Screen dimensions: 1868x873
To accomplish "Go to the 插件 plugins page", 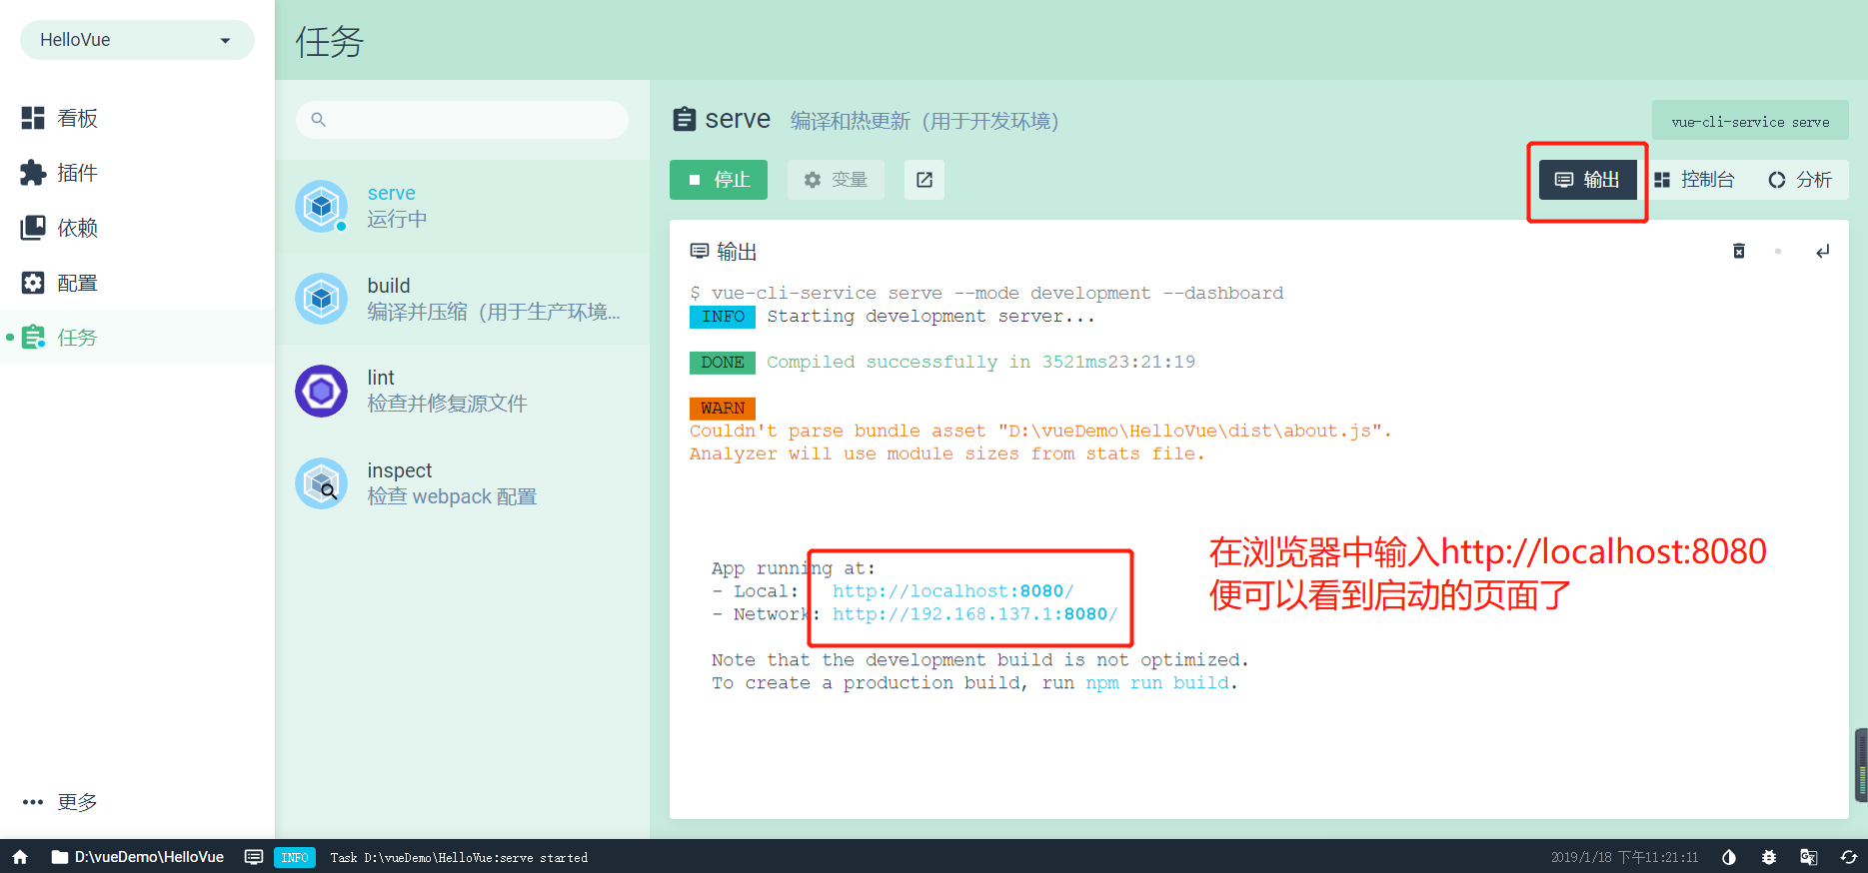I will click(x=137, y=173).
